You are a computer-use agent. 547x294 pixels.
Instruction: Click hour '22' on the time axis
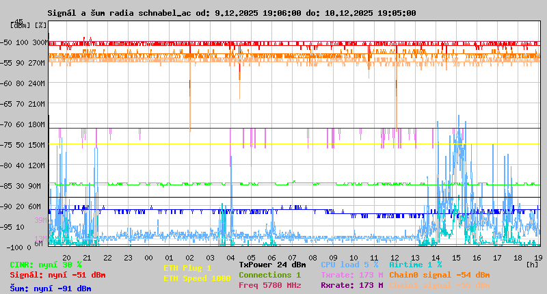[108, 258]
